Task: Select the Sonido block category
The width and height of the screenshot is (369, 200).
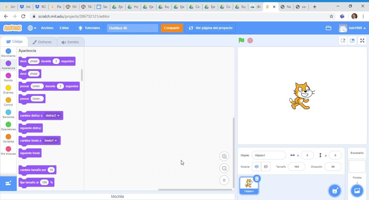Action: [x=8, y=77]
